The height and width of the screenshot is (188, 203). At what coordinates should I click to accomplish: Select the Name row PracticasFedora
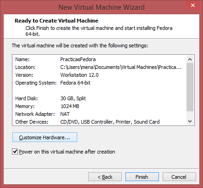pyautogui.click(x=99, y=59)
